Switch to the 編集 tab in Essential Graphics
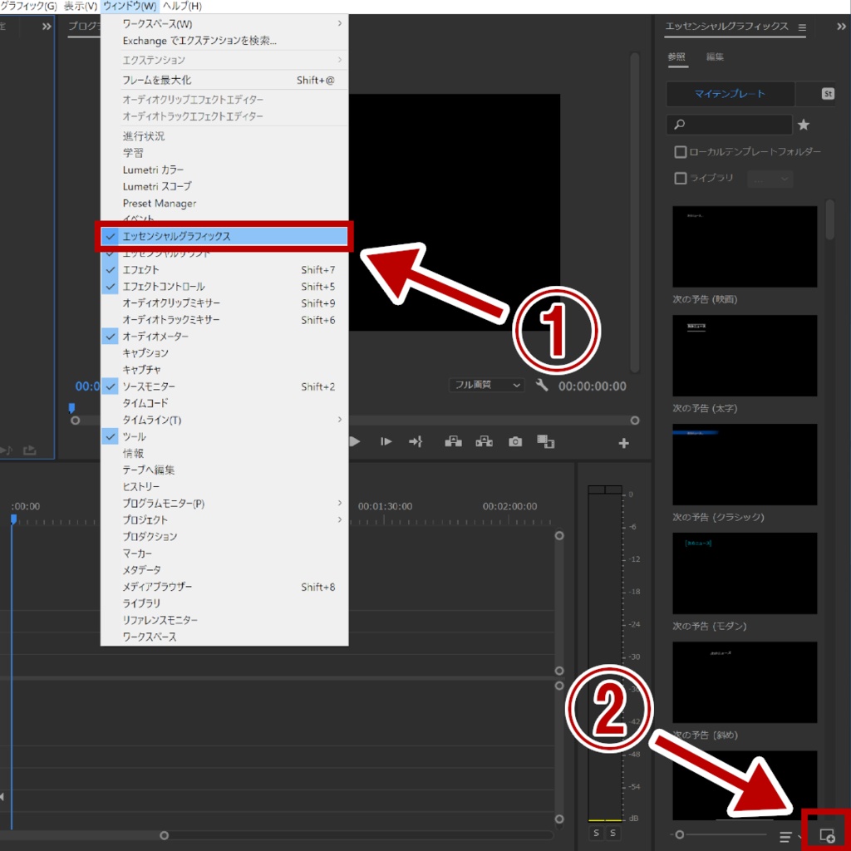 715,57
